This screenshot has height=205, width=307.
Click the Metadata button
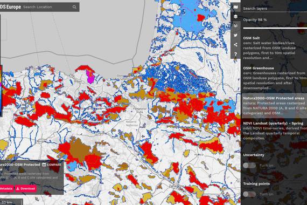coord(6,188)
